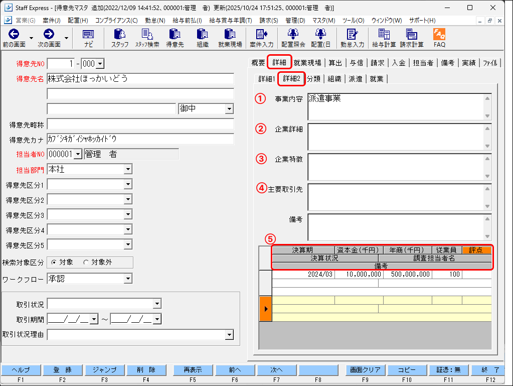Image resolution: width=513 pixels, height=386 pixels.
Task: Open the ワークフロー dropdown list
Action: (128, 279)
